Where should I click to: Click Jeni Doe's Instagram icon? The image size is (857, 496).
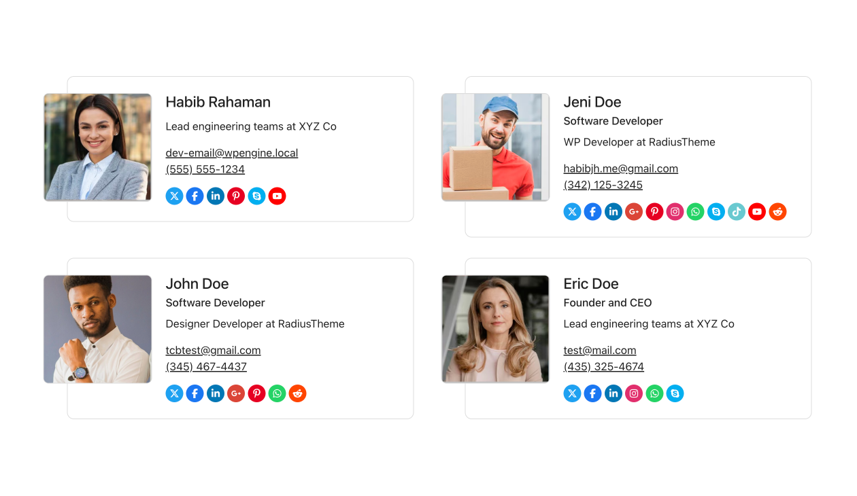click(x=675, y=212)
